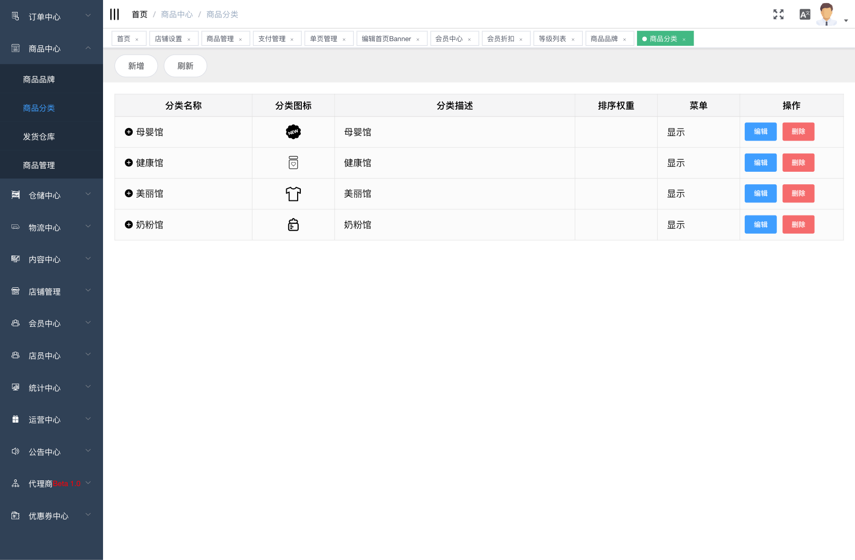Delete the 美丽馆 category
855x560 pixels.
click(798, 194)
